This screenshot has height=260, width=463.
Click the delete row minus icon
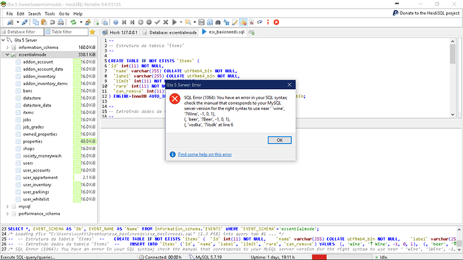149,22
